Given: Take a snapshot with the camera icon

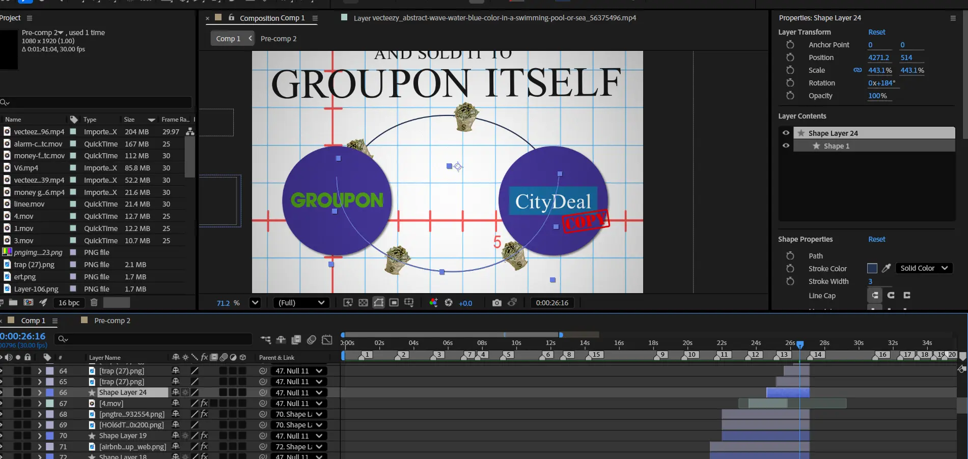Looking at the screenshot, I should (496, 303).
